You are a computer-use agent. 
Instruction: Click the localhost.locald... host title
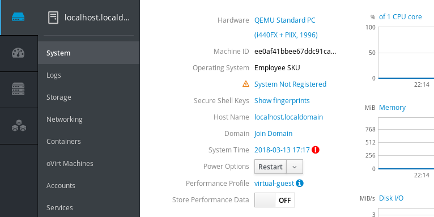coord(97,18)
